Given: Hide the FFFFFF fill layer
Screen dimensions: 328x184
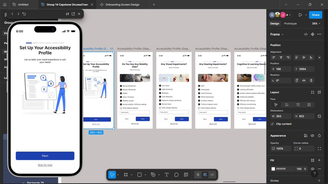Looking at the screenshot, I should [x=312, y=169].
